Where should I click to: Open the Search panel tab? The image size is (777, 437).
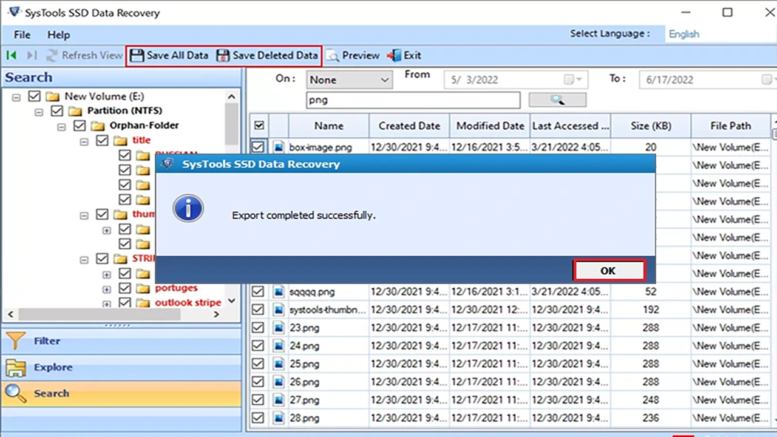click(x=121, y=393)
